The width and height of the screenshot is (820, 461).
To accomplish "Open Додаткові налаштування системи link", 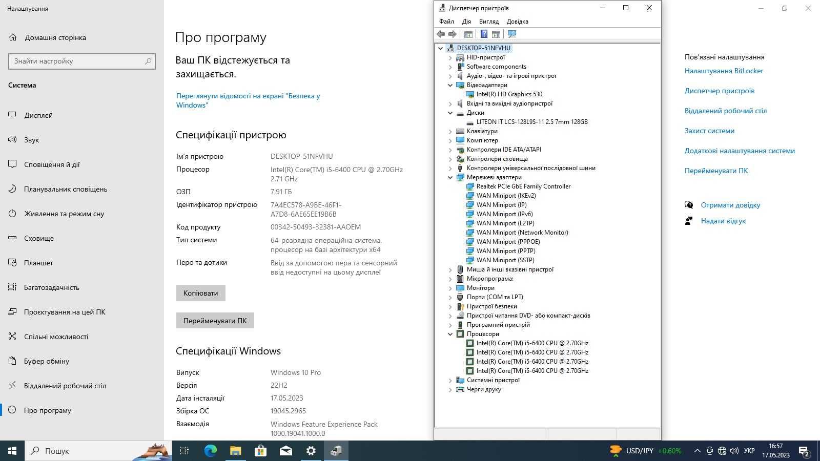I will tap(740, 151).
